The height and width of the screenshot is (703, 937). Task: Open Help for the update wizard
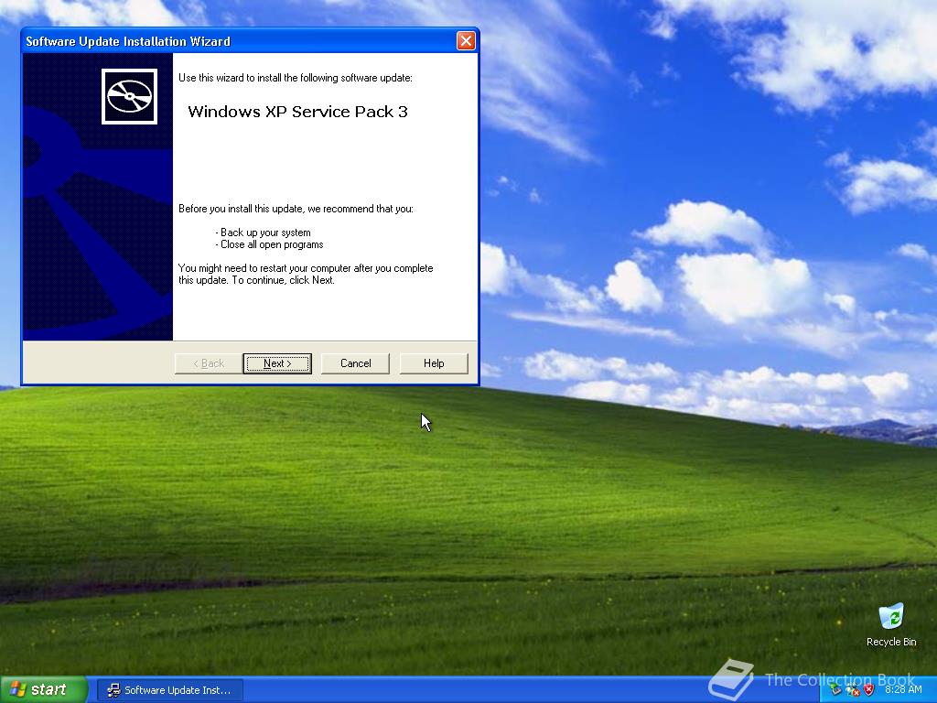[x=433, y=363]
